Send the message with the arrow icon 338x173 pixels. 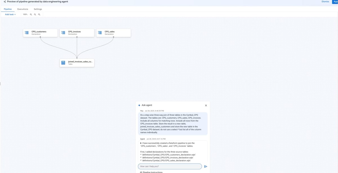[x=206, y=166]
